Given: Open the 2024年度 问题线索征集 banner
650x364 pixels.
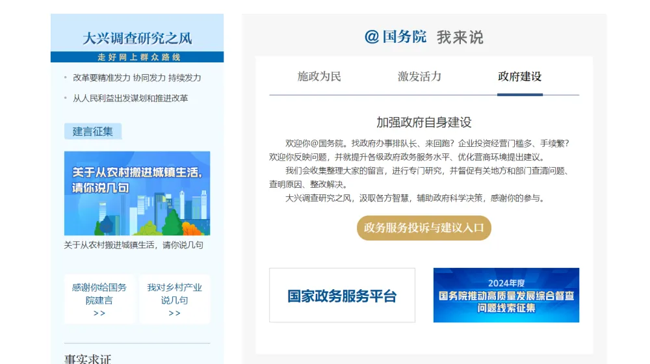Looking at the screenshot, I should click(506, 295).
